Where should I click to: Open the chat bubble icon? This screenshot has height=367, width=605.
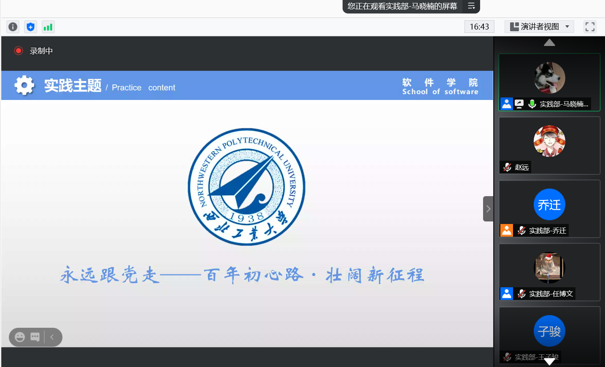point(35,337)
